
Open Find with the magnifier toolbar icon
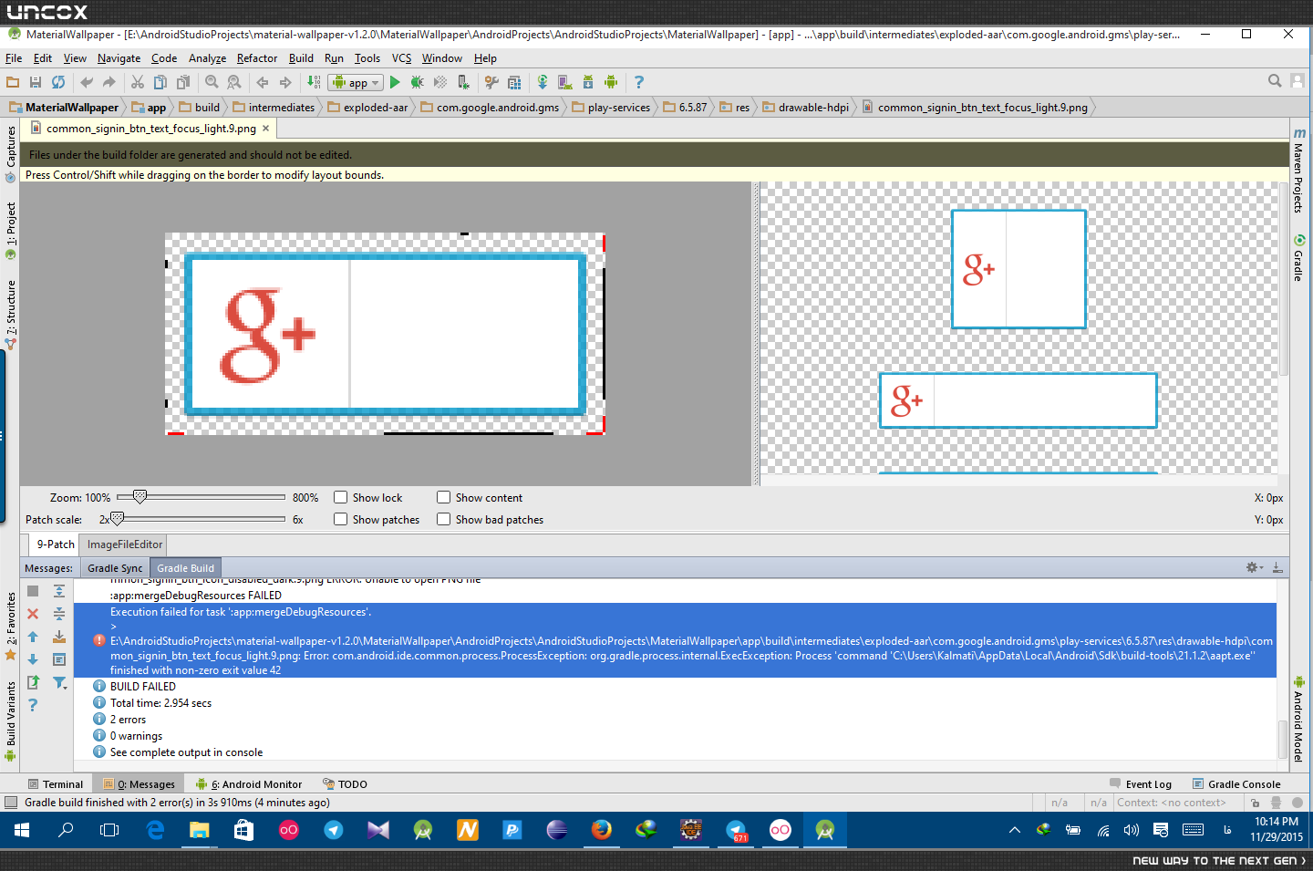(x=212, y=82)
